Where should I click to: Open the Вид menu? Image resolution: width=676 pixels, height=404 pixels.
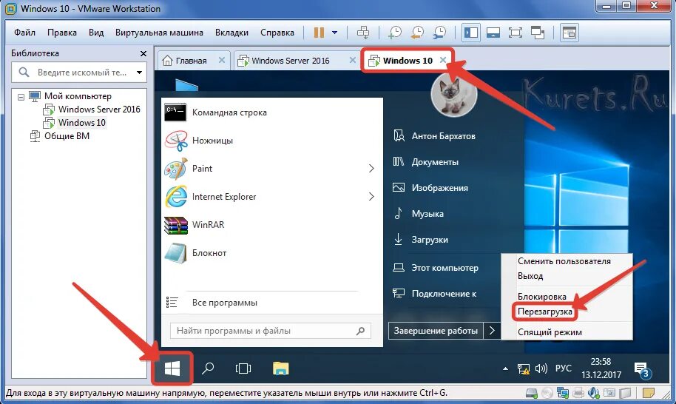pyautogui.click(x=96, y=33)
